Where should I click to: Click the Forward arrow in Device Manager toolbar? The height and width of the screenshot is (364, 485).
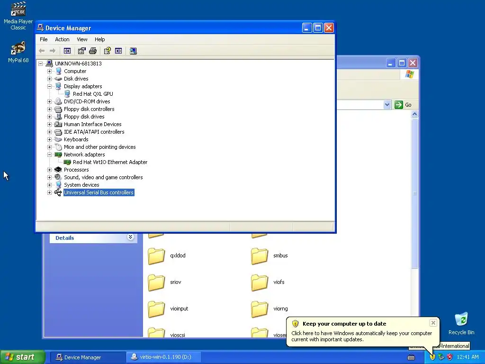[53, 51]
